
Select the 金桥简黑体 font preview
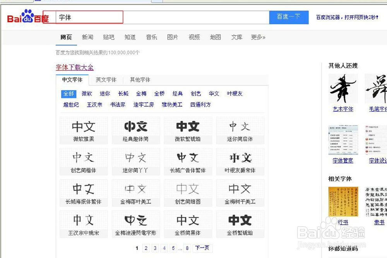click(x=188, y=224)
